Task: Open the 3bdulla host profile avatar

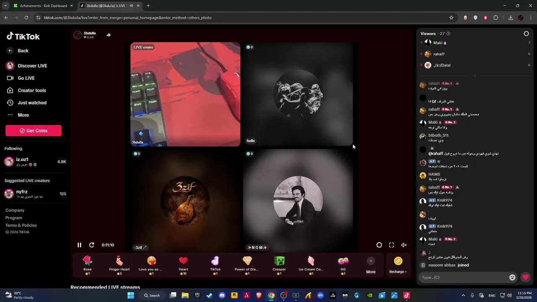Action: 78,35
